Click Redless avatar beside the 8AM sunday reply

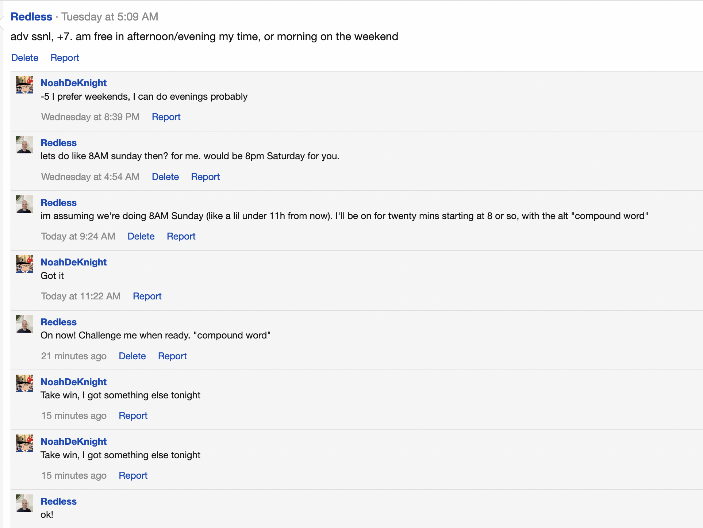pyautogui.click(x=24, y=145)
